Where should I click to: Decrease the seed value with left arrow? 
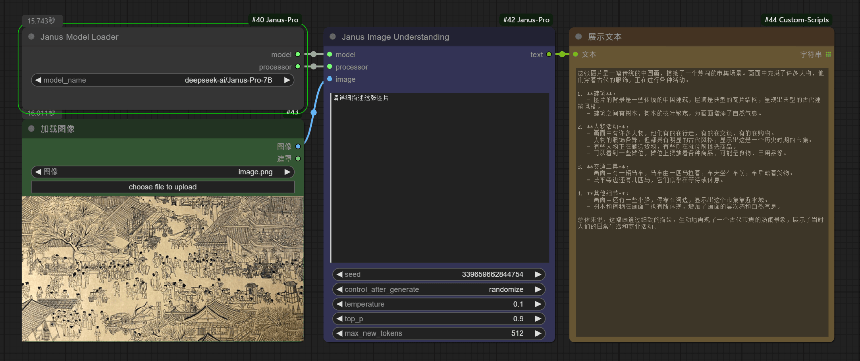pos(339,274)
